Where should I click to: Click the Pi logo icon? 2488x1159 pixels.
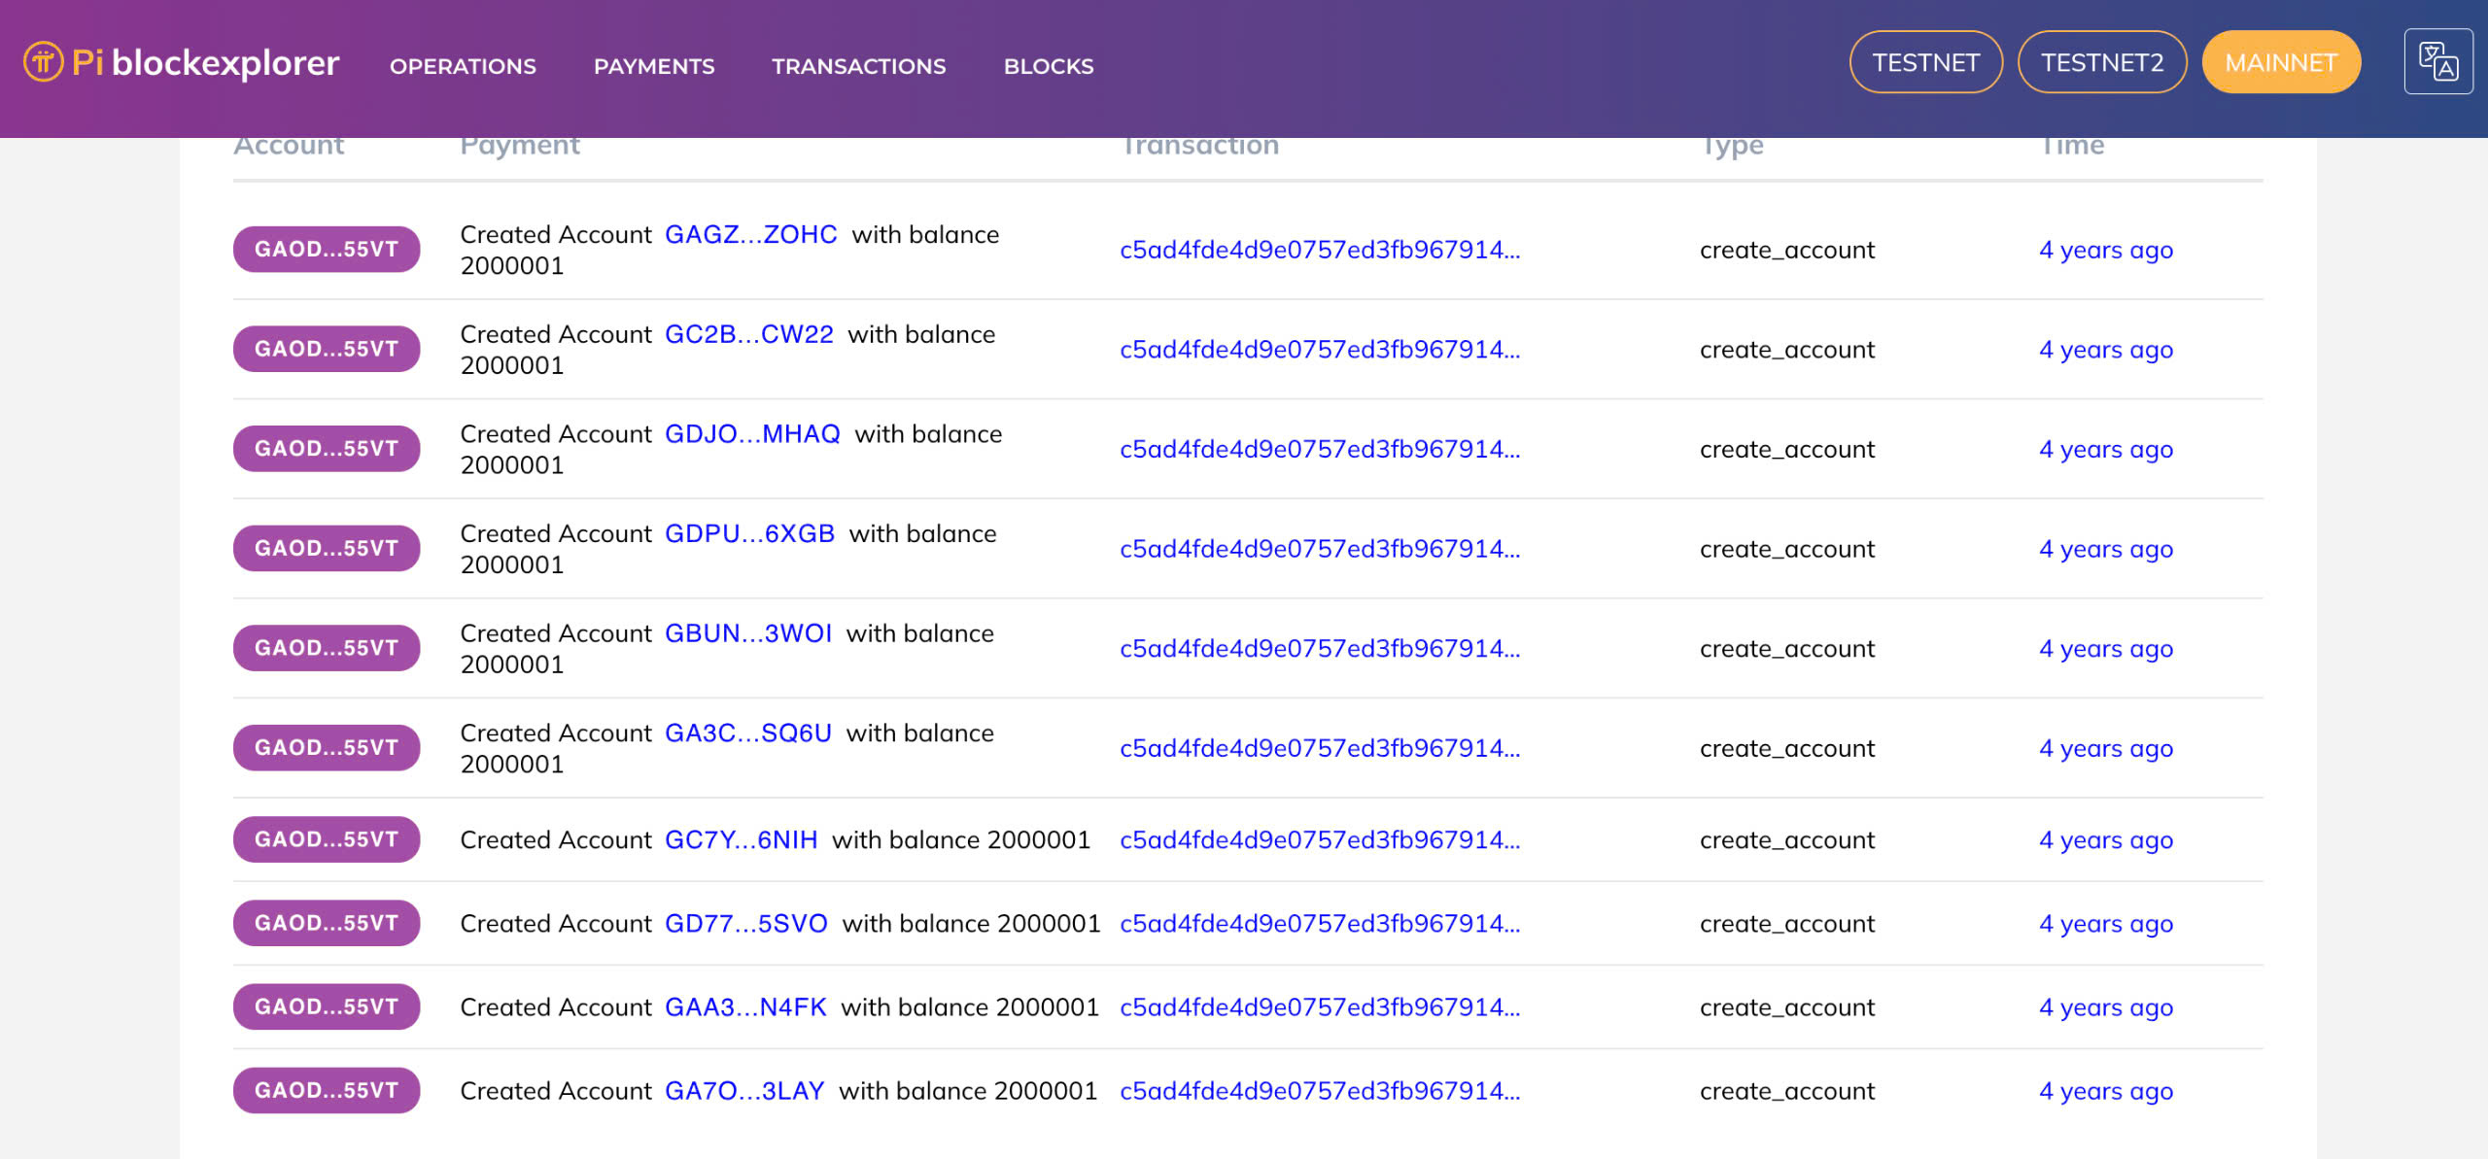(x=43, y=62)
